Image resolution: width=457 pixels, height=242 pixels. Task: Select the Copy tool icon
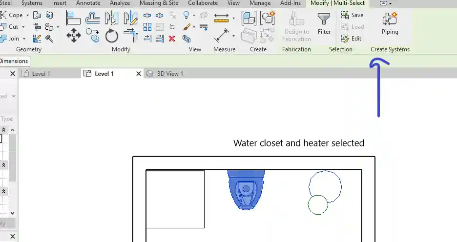pos(93,35)
